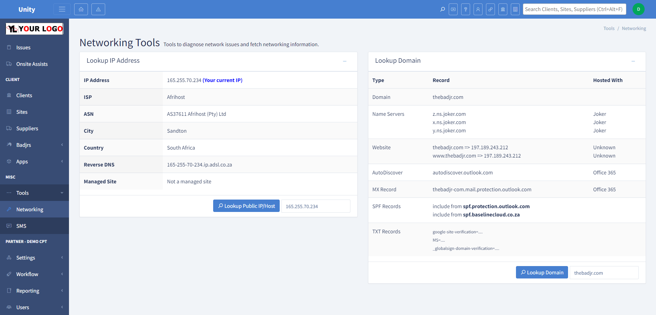Expand the Apps sidebar chevron
The image size is (656, 315).
point(62,161)
